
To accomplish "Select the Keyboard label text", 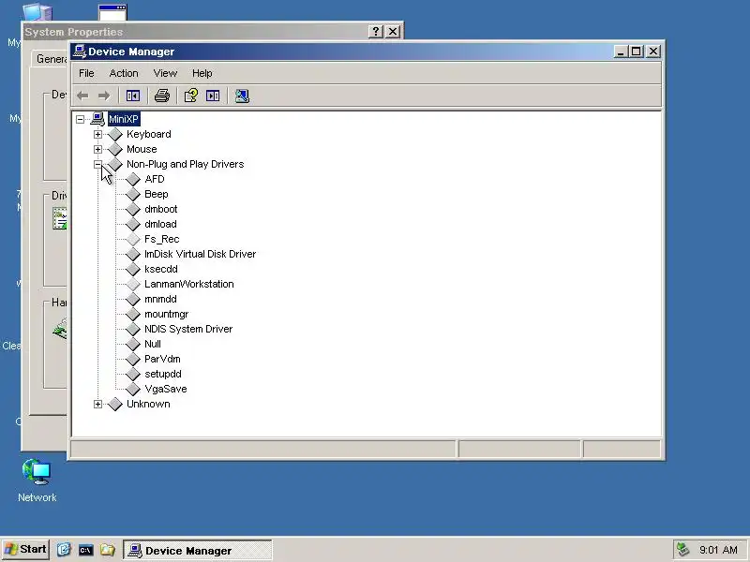I will [x=149, y=134].
